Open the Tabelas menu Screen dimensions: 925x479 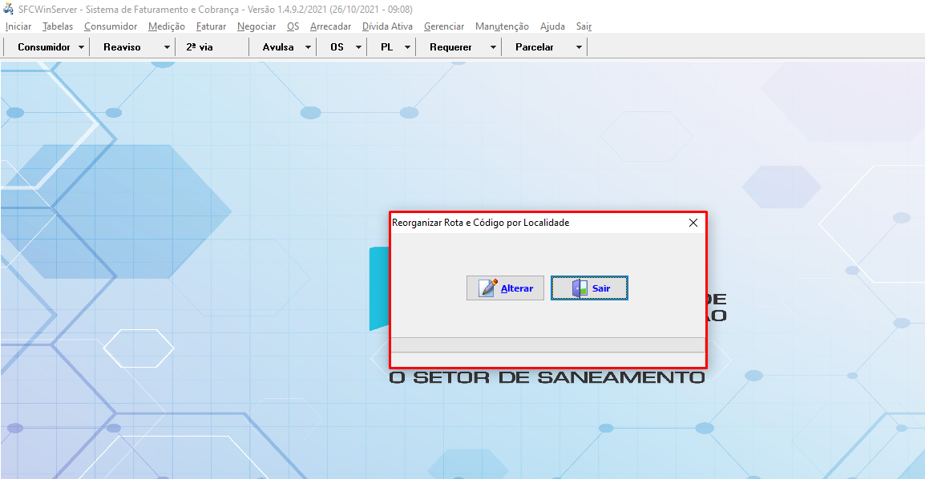click(58, 26)
